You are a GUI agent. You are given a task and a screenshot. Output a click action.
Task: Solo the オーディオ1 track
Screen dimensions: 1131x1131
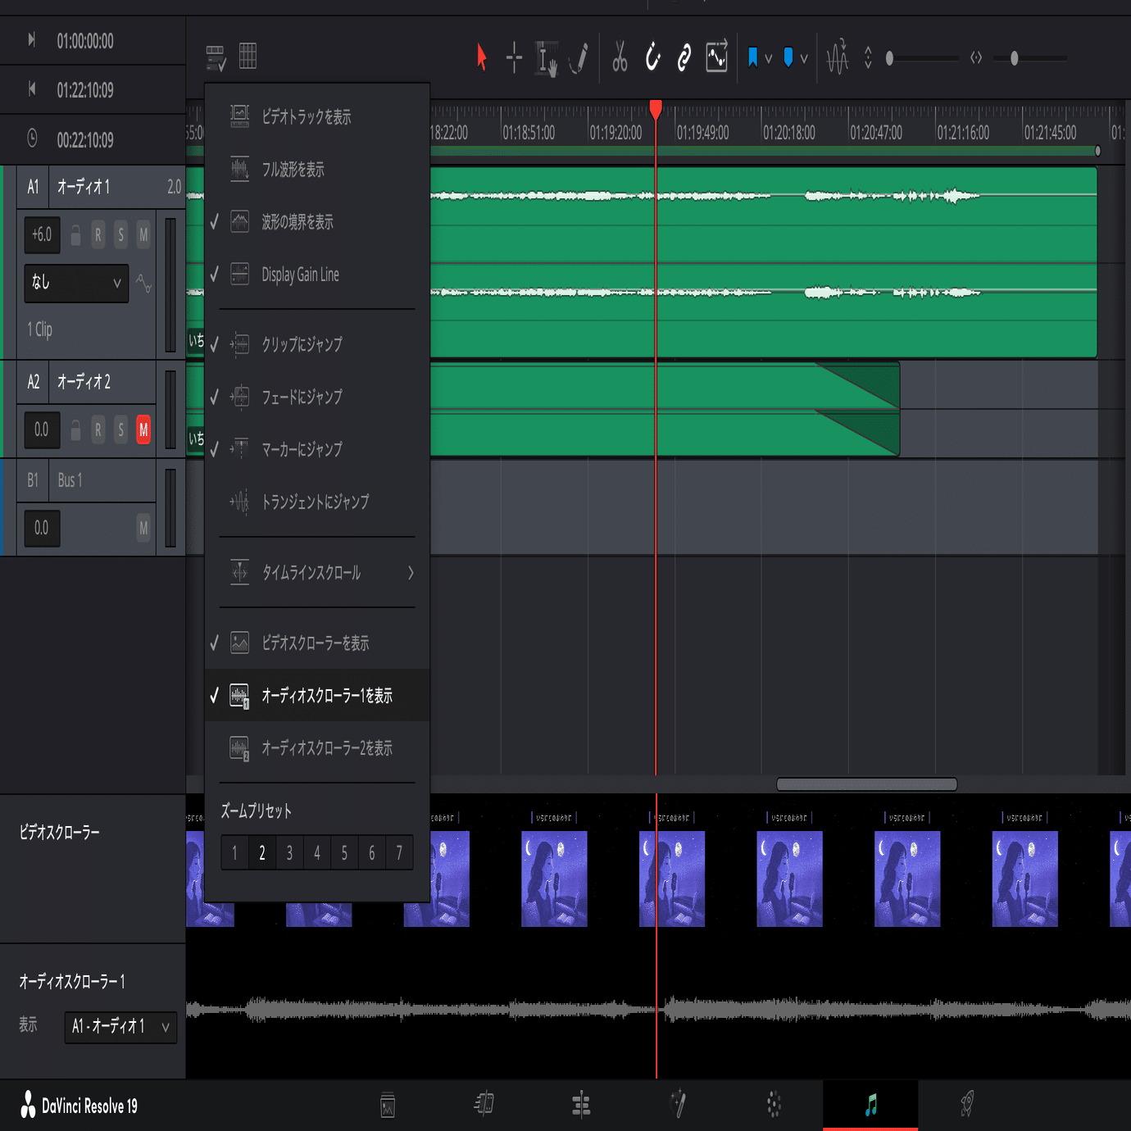coord(121,235)
